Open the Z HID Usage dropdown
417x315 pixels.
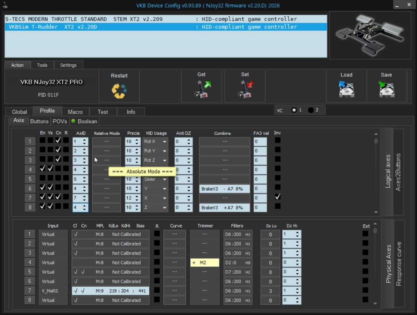click(155, 208)
